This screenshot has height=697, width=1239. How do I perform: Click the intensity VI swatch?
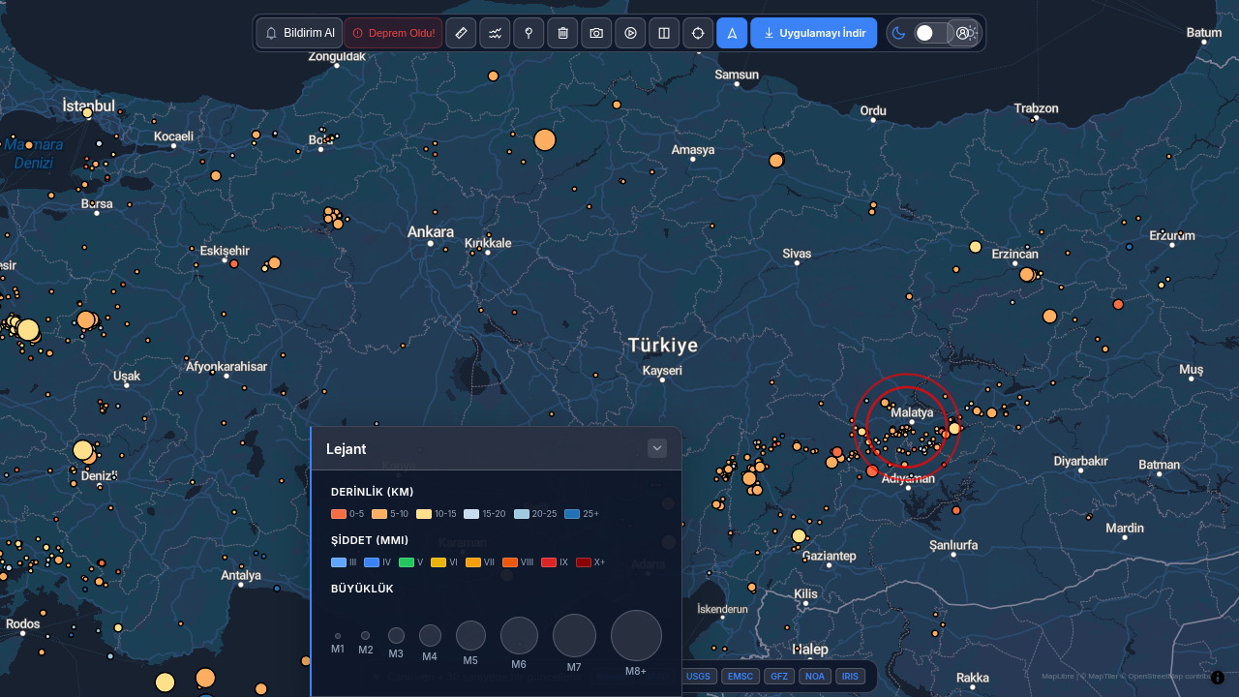(438, 562)
